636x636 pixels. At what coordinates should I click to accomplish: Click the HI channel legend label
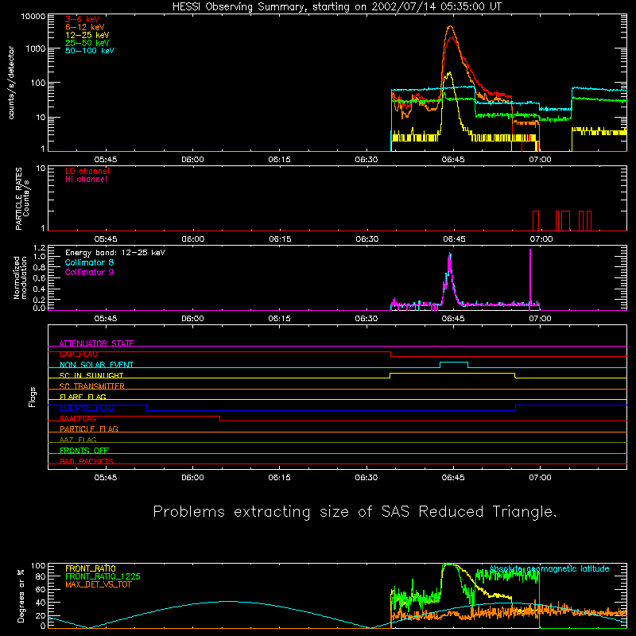[x=87, y=180]
